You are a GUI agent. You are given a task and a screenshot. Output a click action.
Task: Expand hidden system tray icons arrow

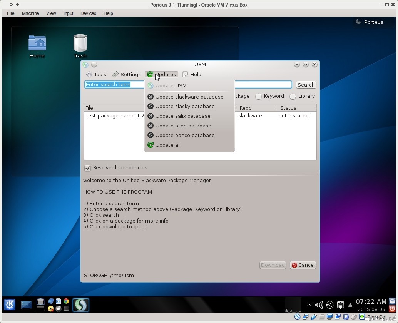(x=350, y=305)
